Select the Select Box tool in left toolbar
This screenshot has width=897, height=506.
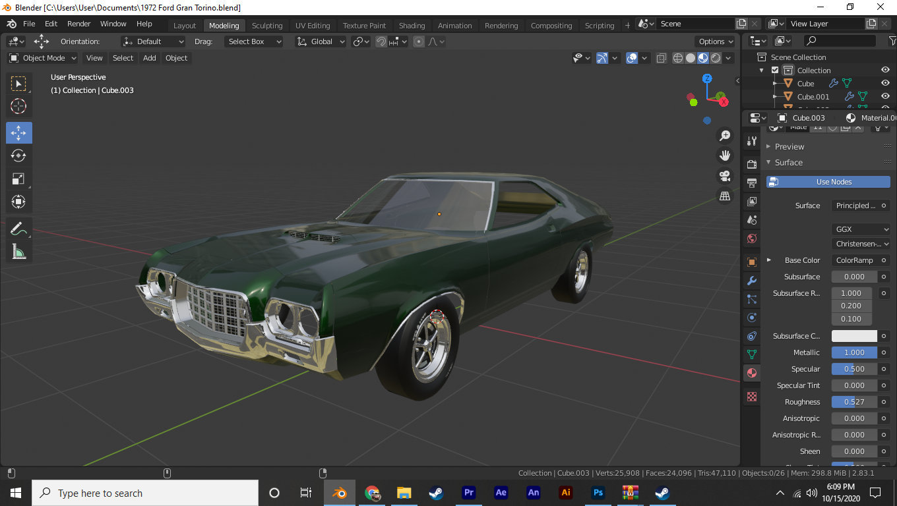point(18,84)
